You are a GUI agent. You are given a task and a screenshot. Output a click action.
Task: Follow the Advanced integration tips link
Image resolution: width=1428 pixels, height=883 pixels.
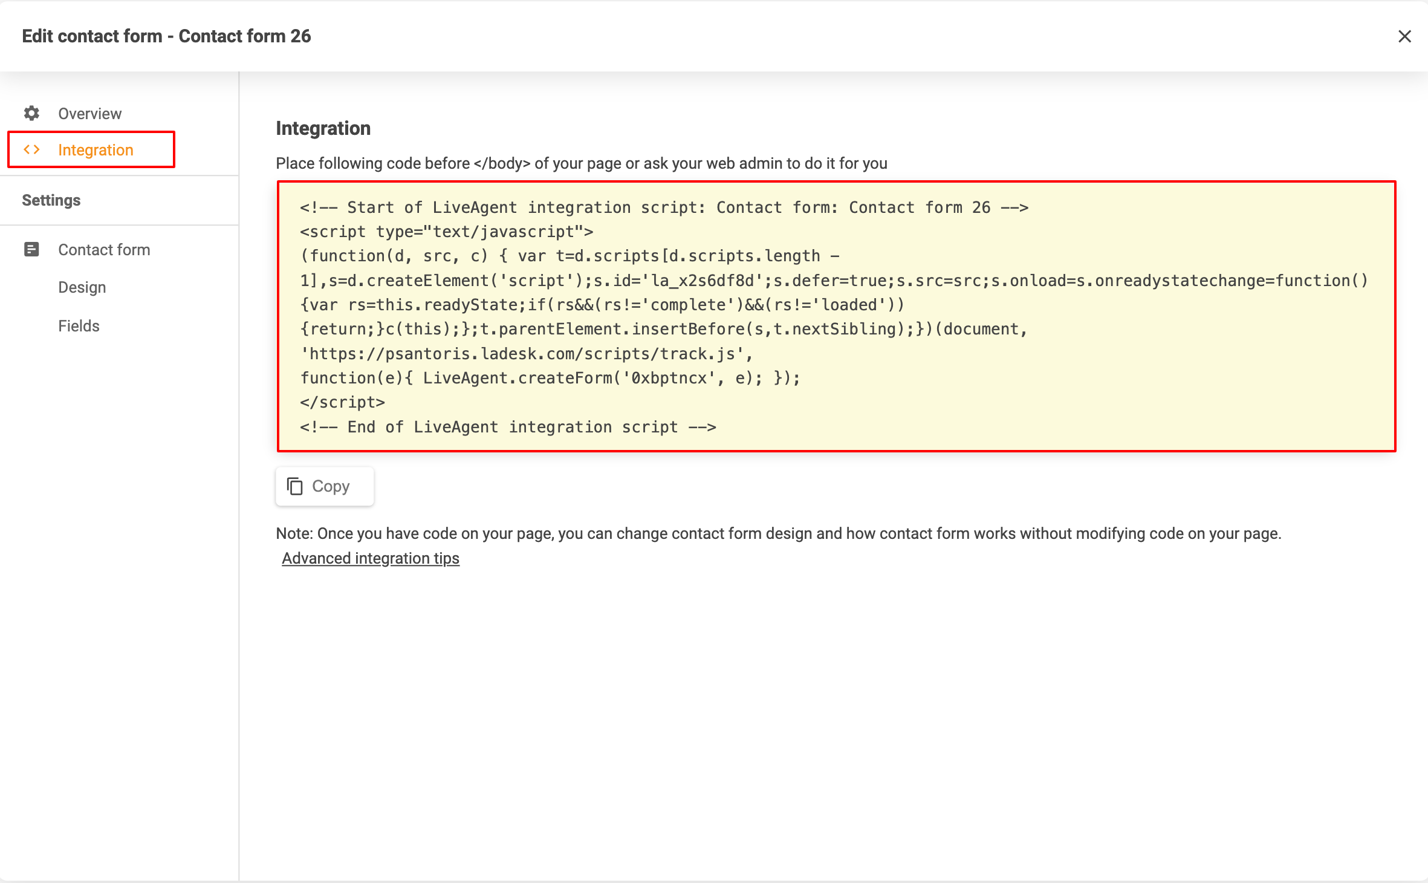tap(370, 558)
